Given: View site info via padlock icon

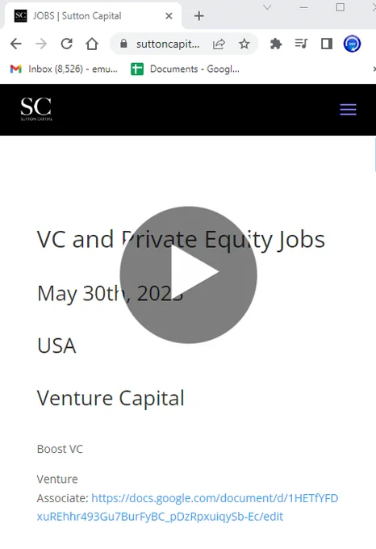Looking at the screenshot, I should click(x=123, y=44).
